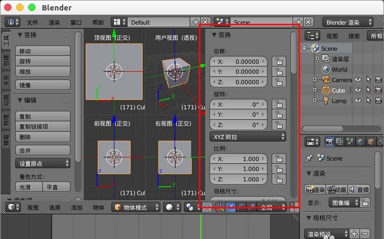This screenshot has width=384, height=239.
Task: Click the 镜像 button
Action: pos(43,85)
